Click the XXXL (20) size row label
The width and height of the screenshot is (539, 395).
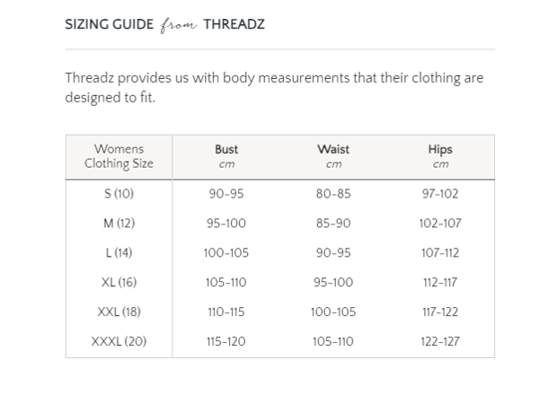(x=119, y=341)
